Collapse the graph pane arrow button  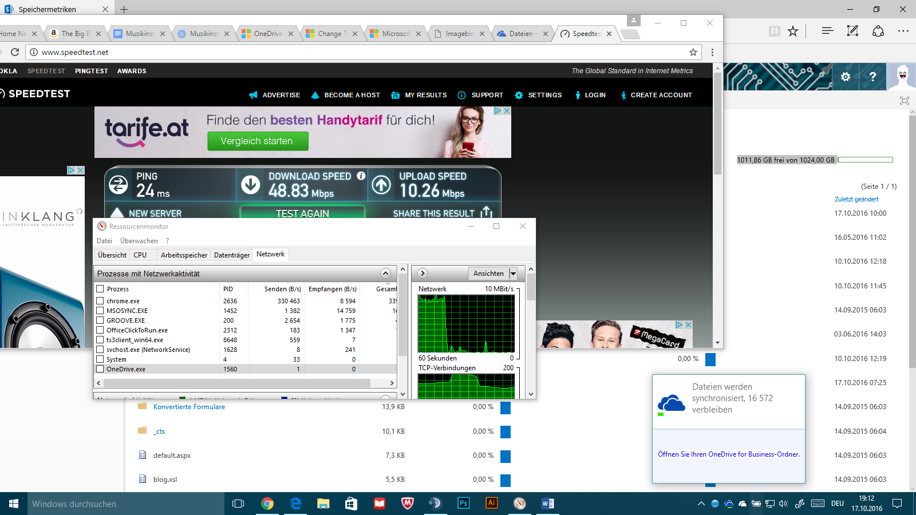pos(423,274)
